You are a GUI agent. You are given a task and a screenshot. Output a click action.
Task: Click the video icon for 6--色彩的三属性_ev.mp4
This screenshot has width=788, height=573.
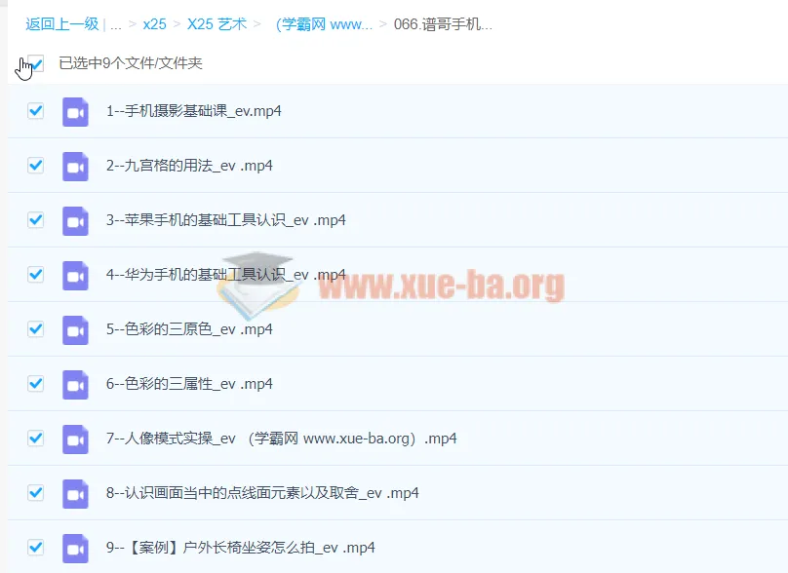pos(76,384)
